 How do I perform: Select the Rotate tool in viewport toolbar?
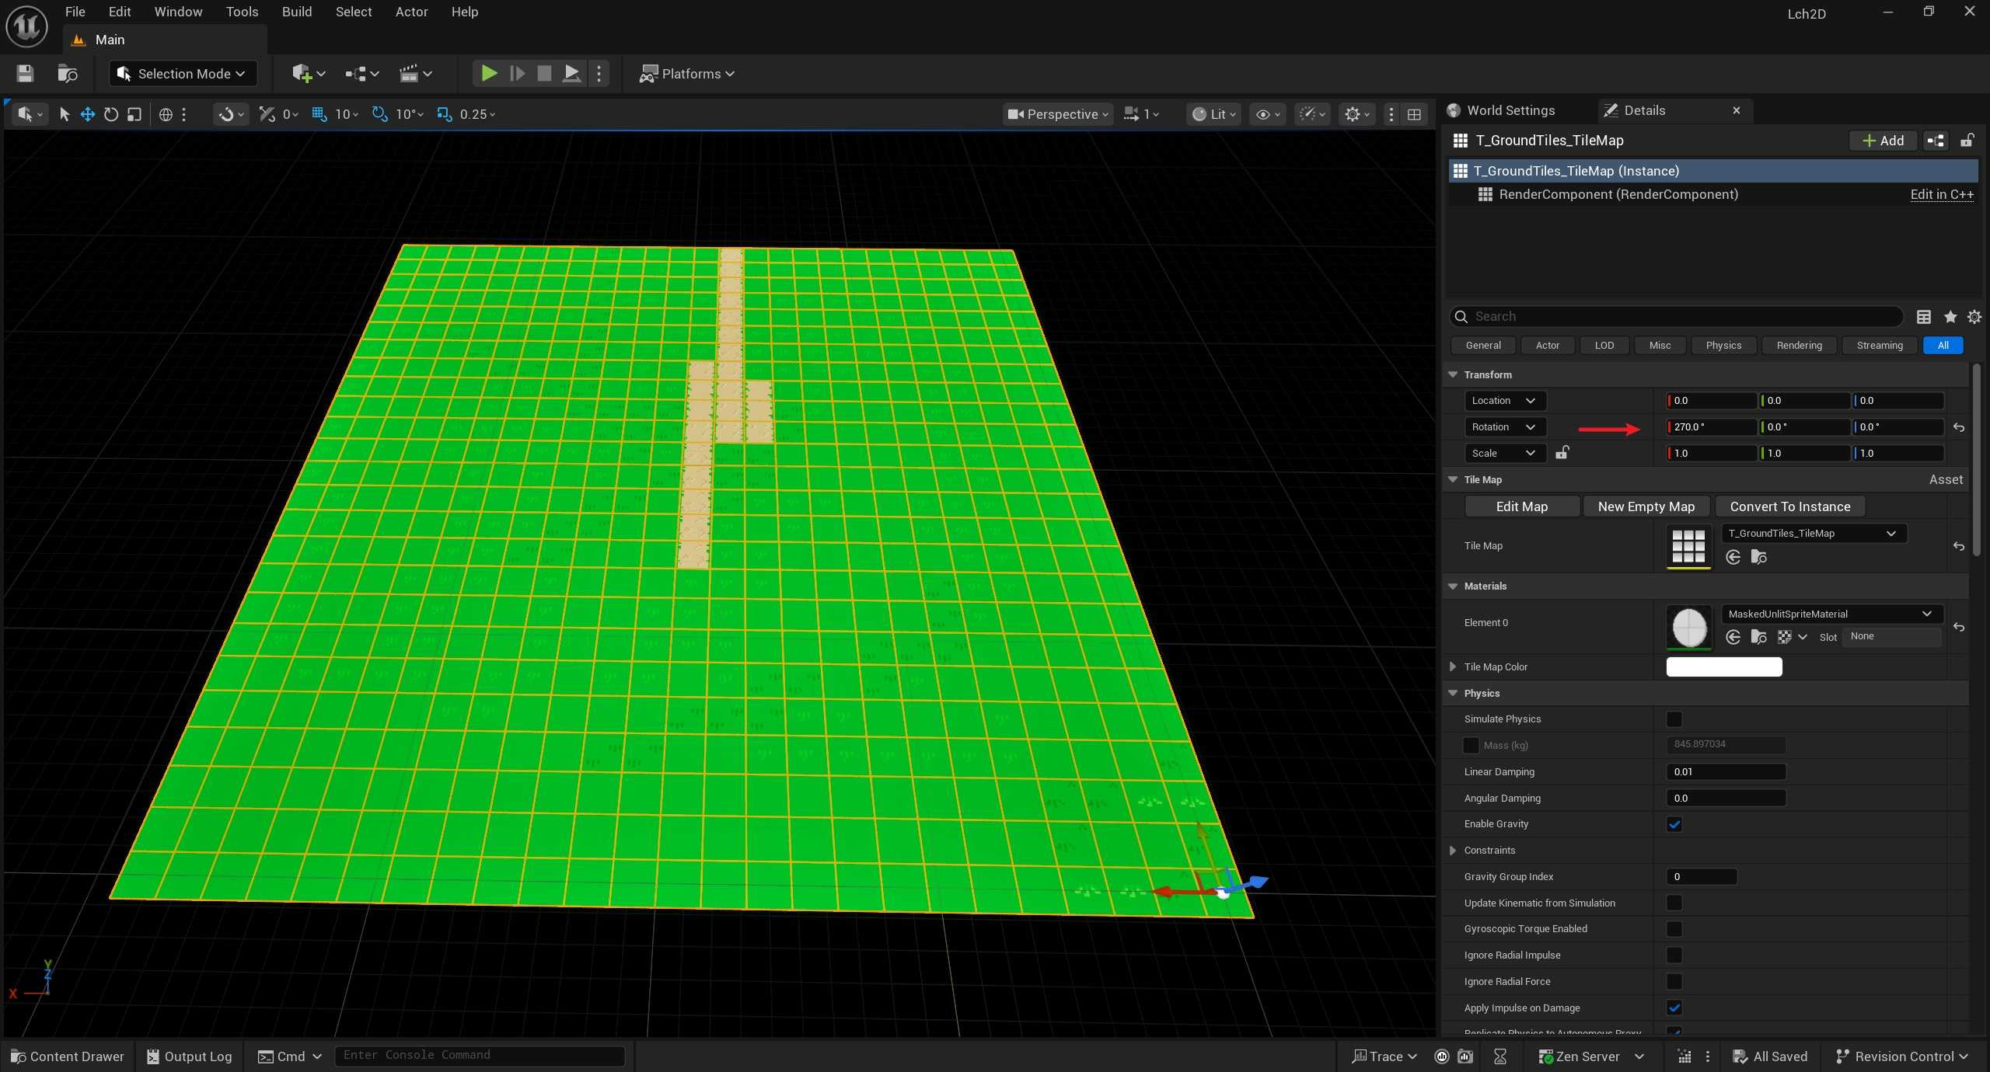(x=111, y=114)
